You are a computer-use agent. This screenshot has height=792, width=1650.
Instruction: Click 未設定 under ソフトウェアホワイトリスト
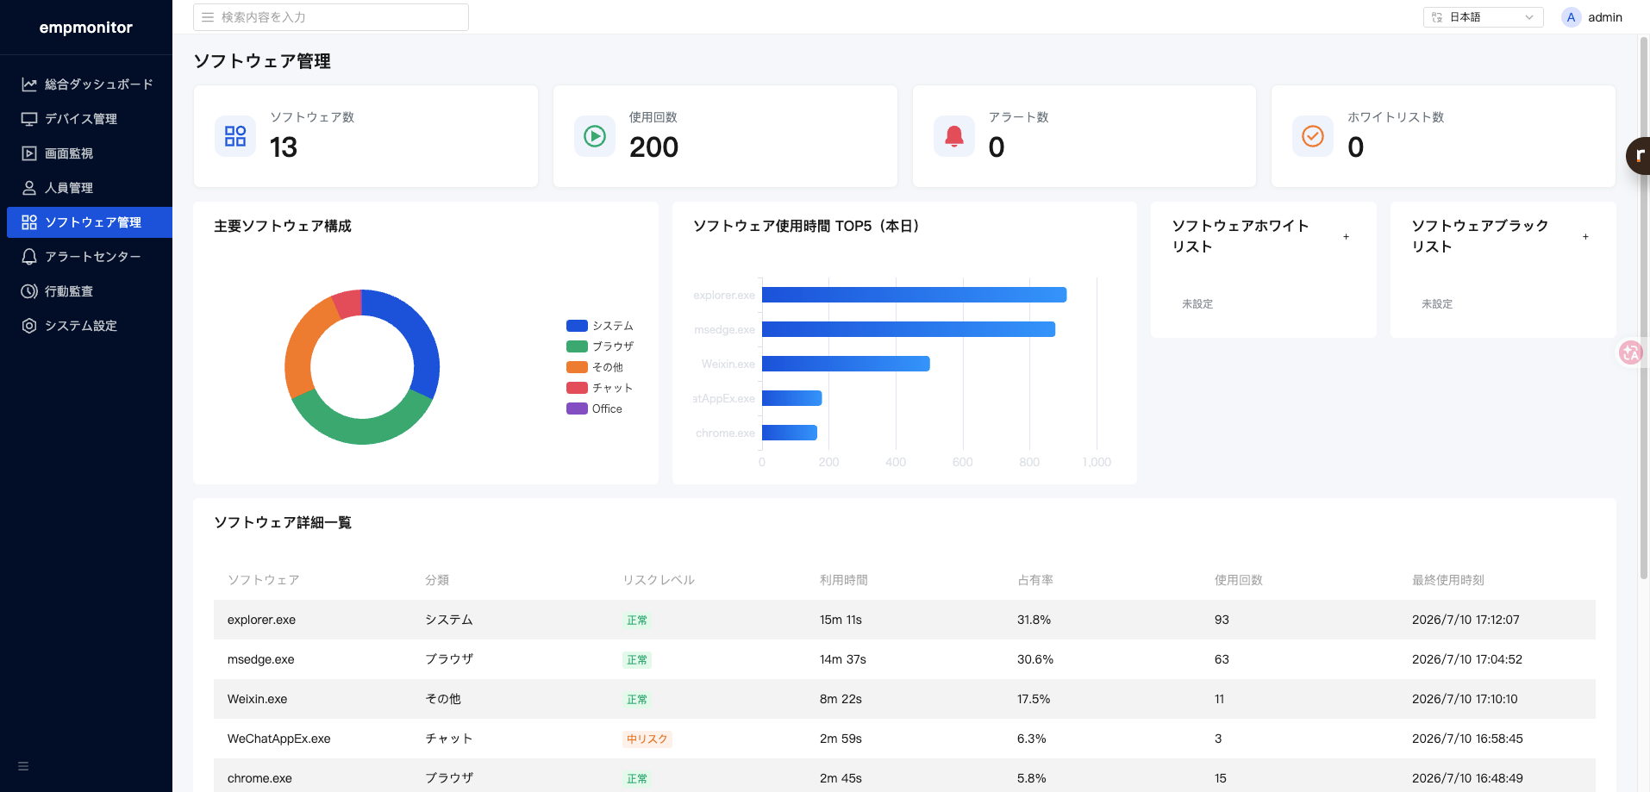(x=1197, y=304)
